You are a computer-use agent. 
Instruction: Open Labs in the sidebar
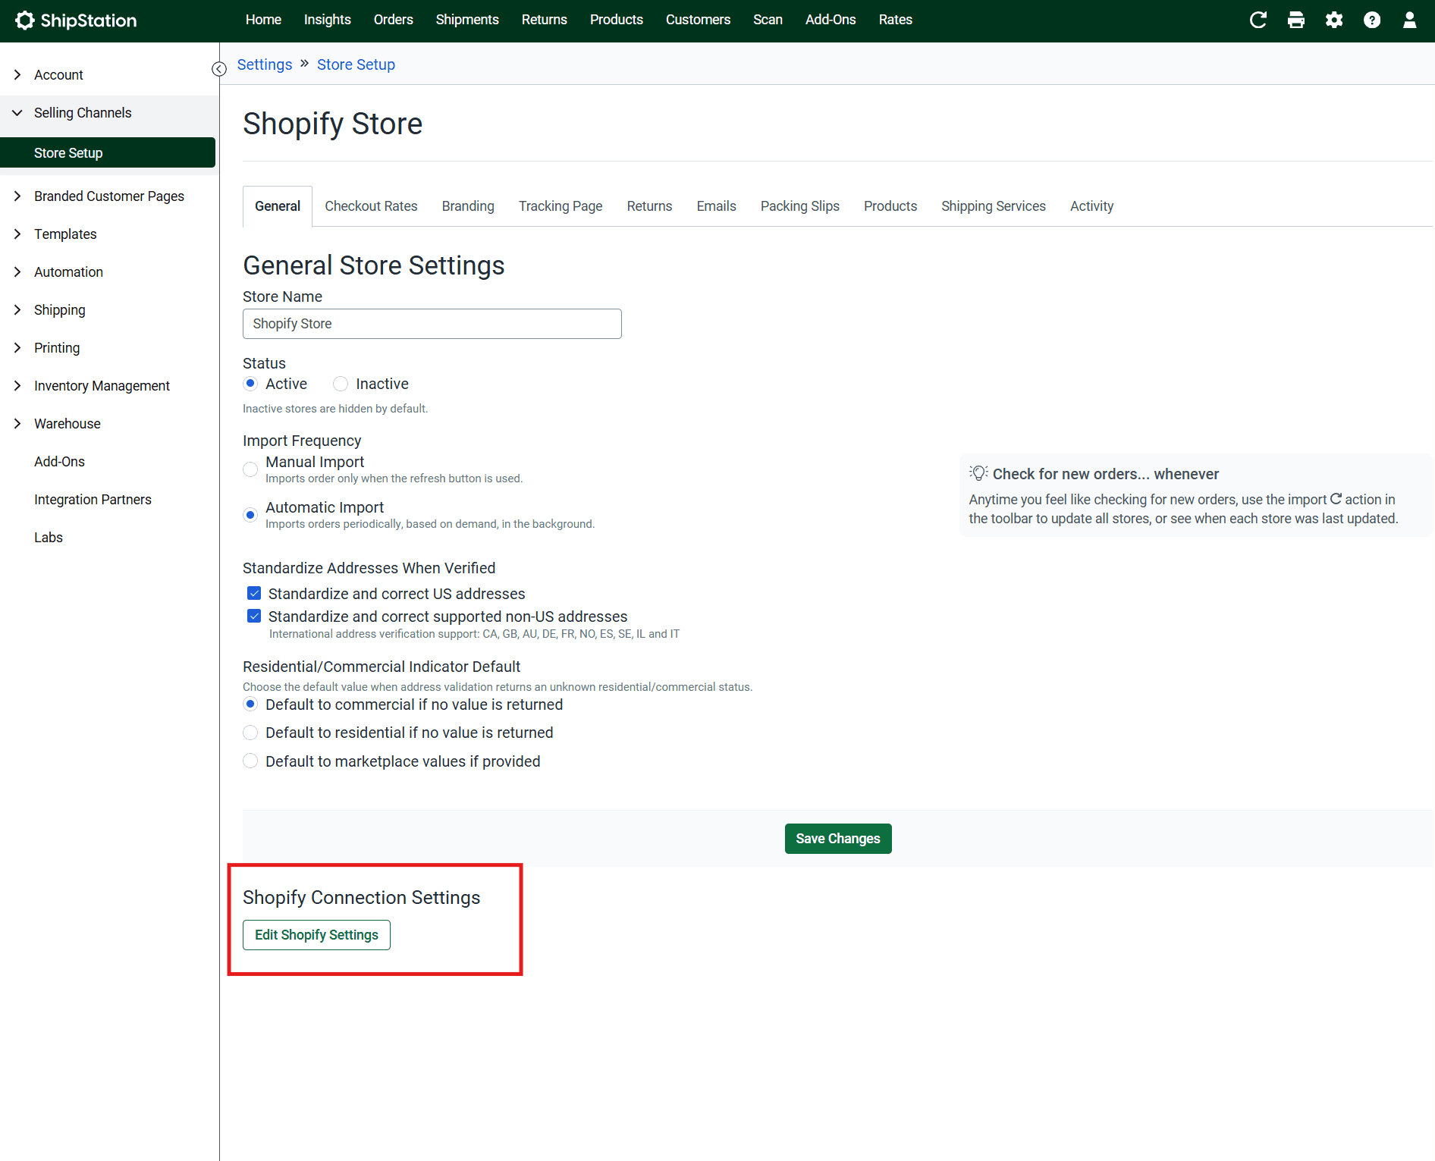point(49,538)
